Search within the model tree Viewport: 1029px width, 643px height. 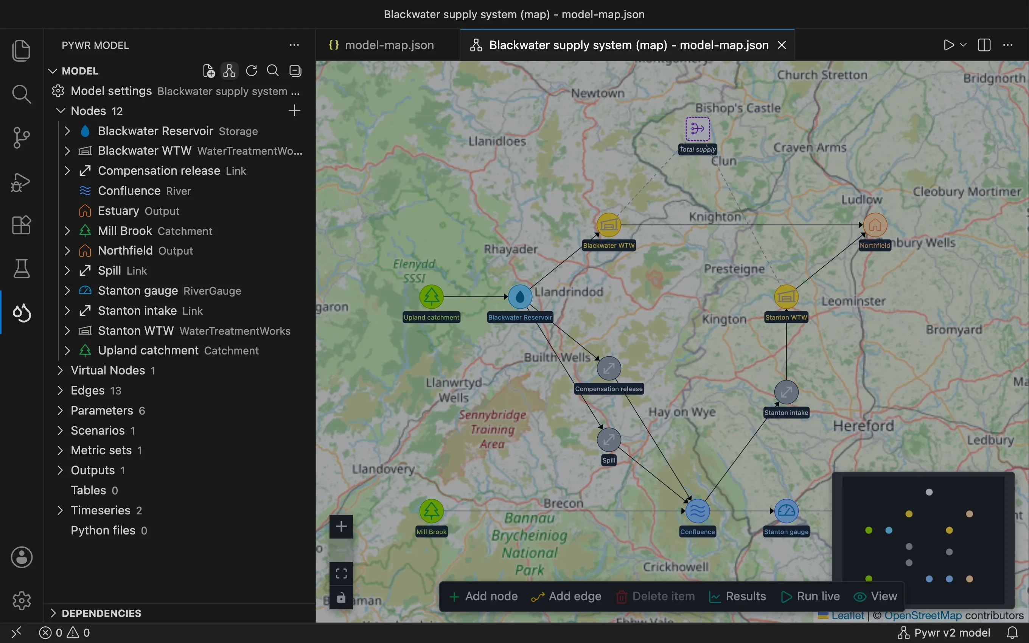tap(273, 71)
